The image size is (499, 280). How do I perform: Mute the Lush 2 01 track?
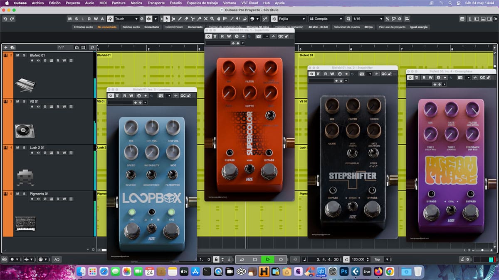pyautogui.click(x=18, y=148)
